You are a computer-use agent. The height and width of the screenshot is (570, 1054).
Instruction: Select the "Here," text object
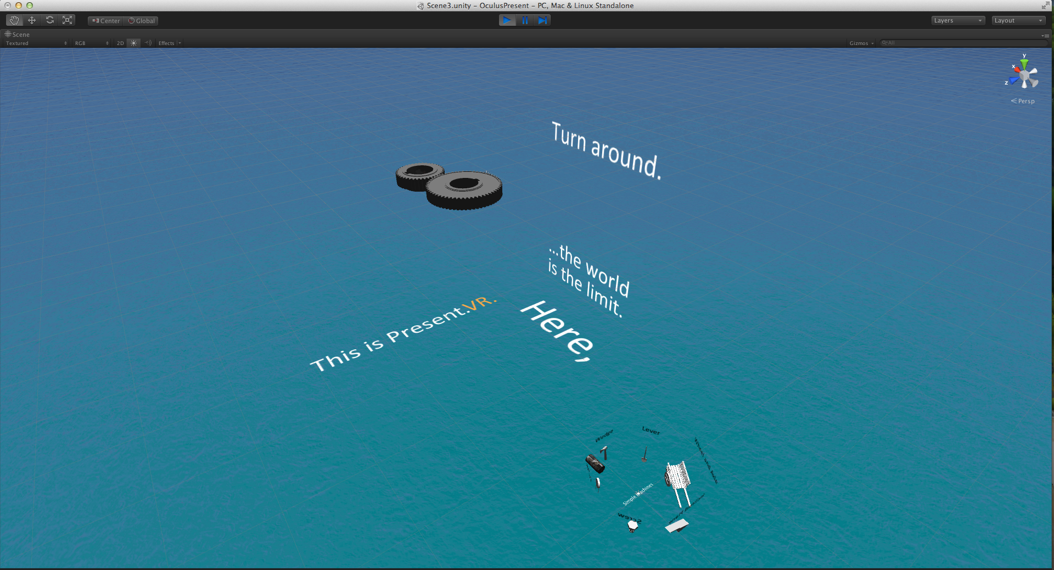pyautogui.click(x=557, y=331)
